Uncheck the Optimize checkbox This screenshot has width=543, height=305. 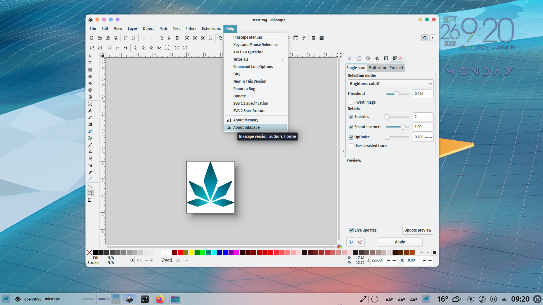(x=351, y=137)
